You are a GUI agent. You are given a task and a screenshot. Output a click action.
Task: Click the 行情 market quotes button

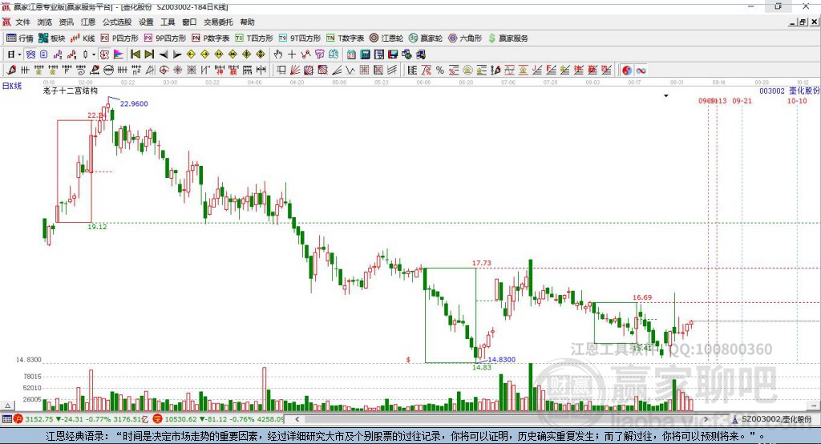(20, 38)
